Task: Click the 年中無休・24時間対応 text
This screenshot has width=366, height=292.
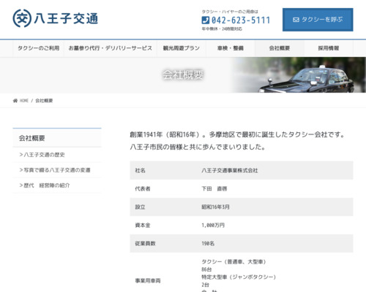Action: click(x=222, y=29)
